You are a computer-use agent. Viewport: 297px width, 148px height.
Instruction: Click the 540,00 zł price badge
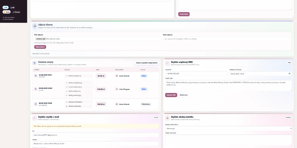[101, 89]
